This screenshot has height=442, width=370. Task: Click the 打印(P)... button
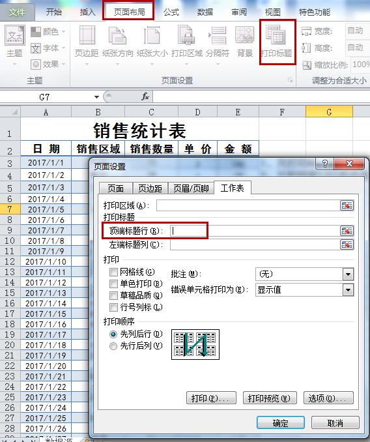coord(211,398)
